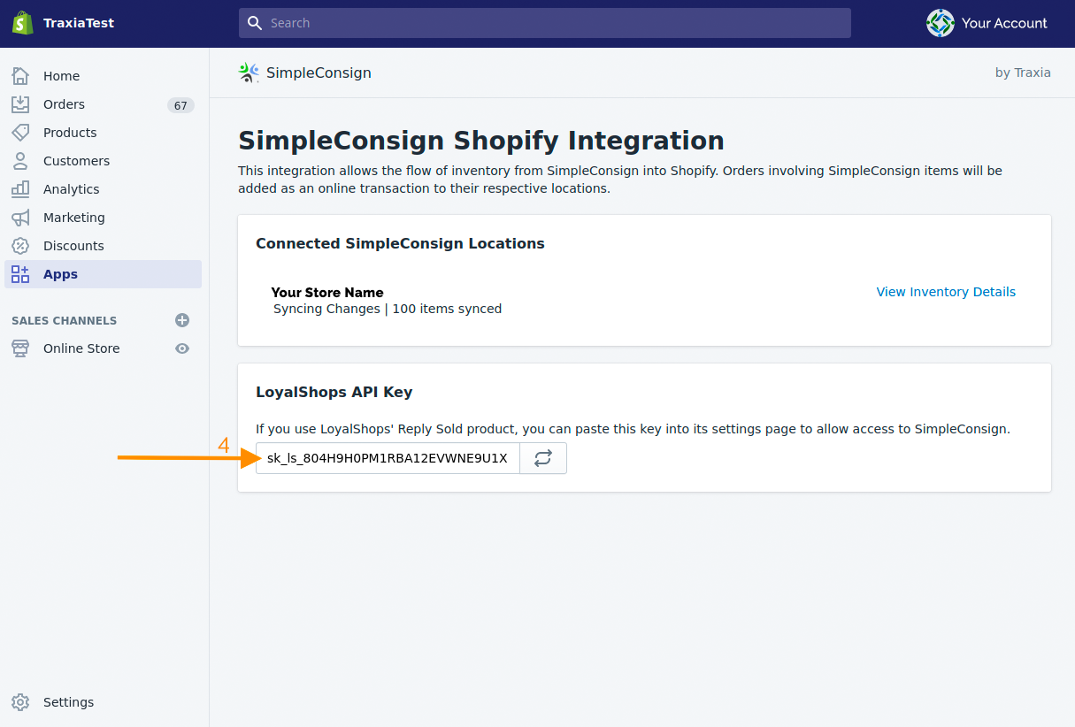Open View Inventory Details link
Viewport: 1075px width, 727px height.
pyautogui.click(x=946, y=292)
